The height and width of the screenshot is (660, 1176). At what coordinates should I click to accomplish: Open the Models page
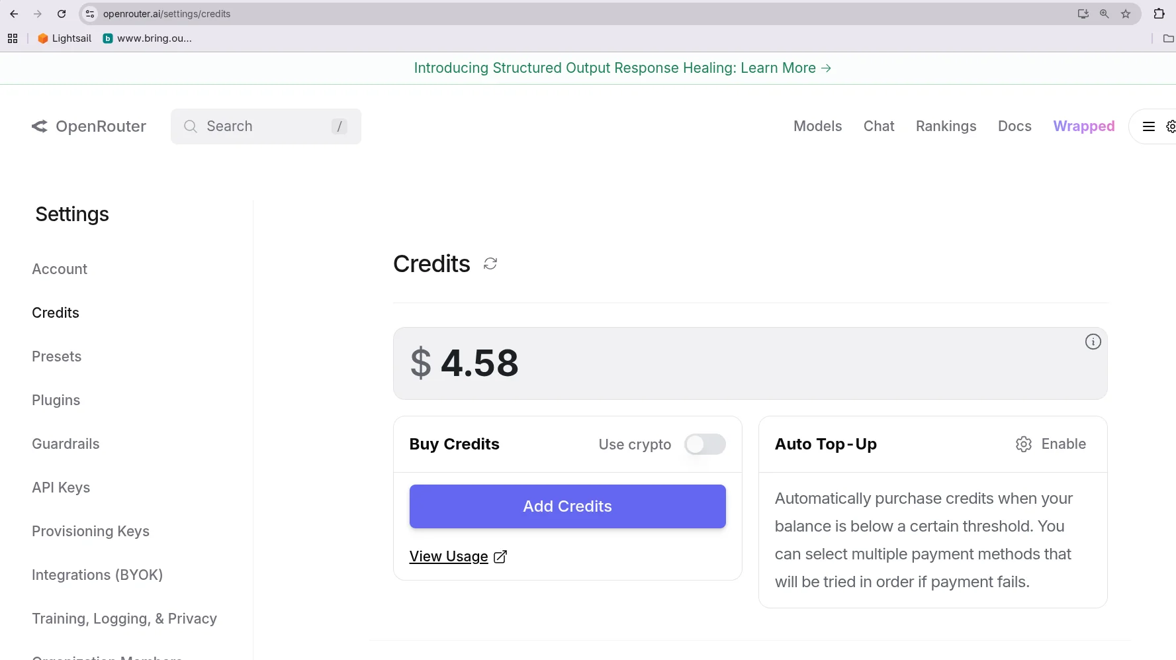[x=817, y=126]
